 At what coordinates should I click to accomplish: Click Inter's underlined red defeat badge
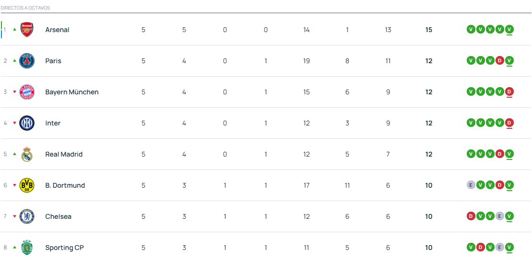[x=509, y=123]
